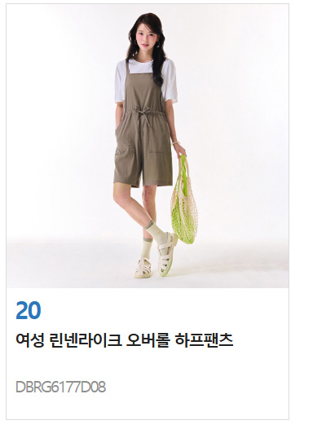This screenshot has height=429, width=326.
Task: Click the green bag handle held in hand
Action: (x=183, y=167)
